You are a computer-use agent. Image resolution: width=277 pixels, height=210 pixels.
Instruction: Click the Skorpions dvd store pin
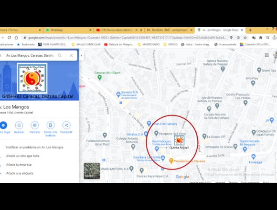[x=156, y=133]
